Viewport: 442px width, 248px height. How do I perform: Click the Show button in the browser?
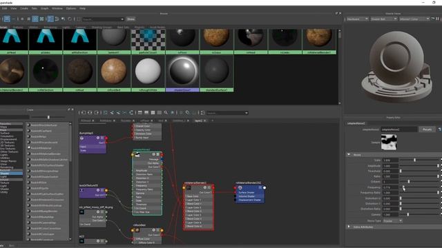131,19
